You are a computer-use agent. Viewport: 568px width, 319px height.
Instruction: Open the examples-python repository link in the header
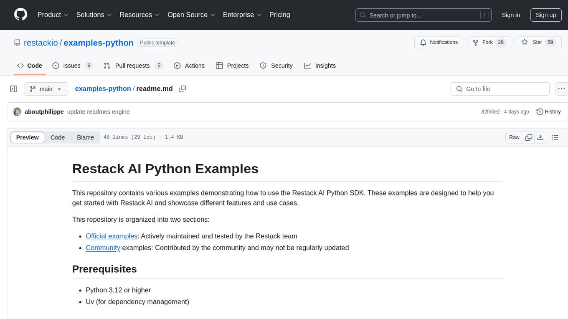[99, 43]
